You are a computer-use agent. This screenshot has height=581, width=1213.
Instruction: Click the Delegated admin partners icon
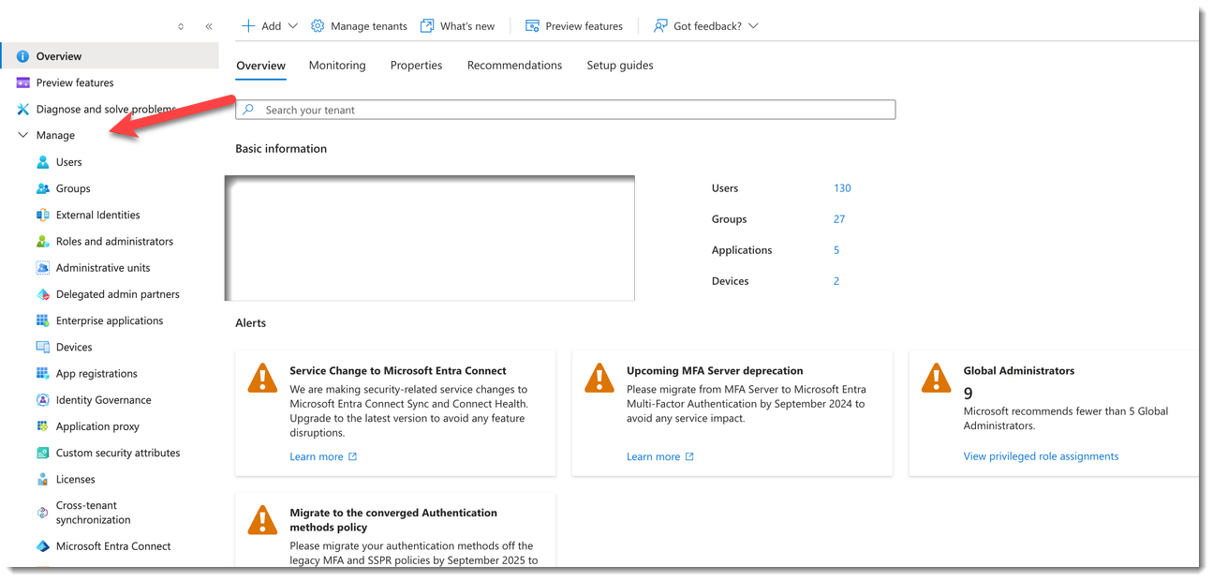[43, 294]
